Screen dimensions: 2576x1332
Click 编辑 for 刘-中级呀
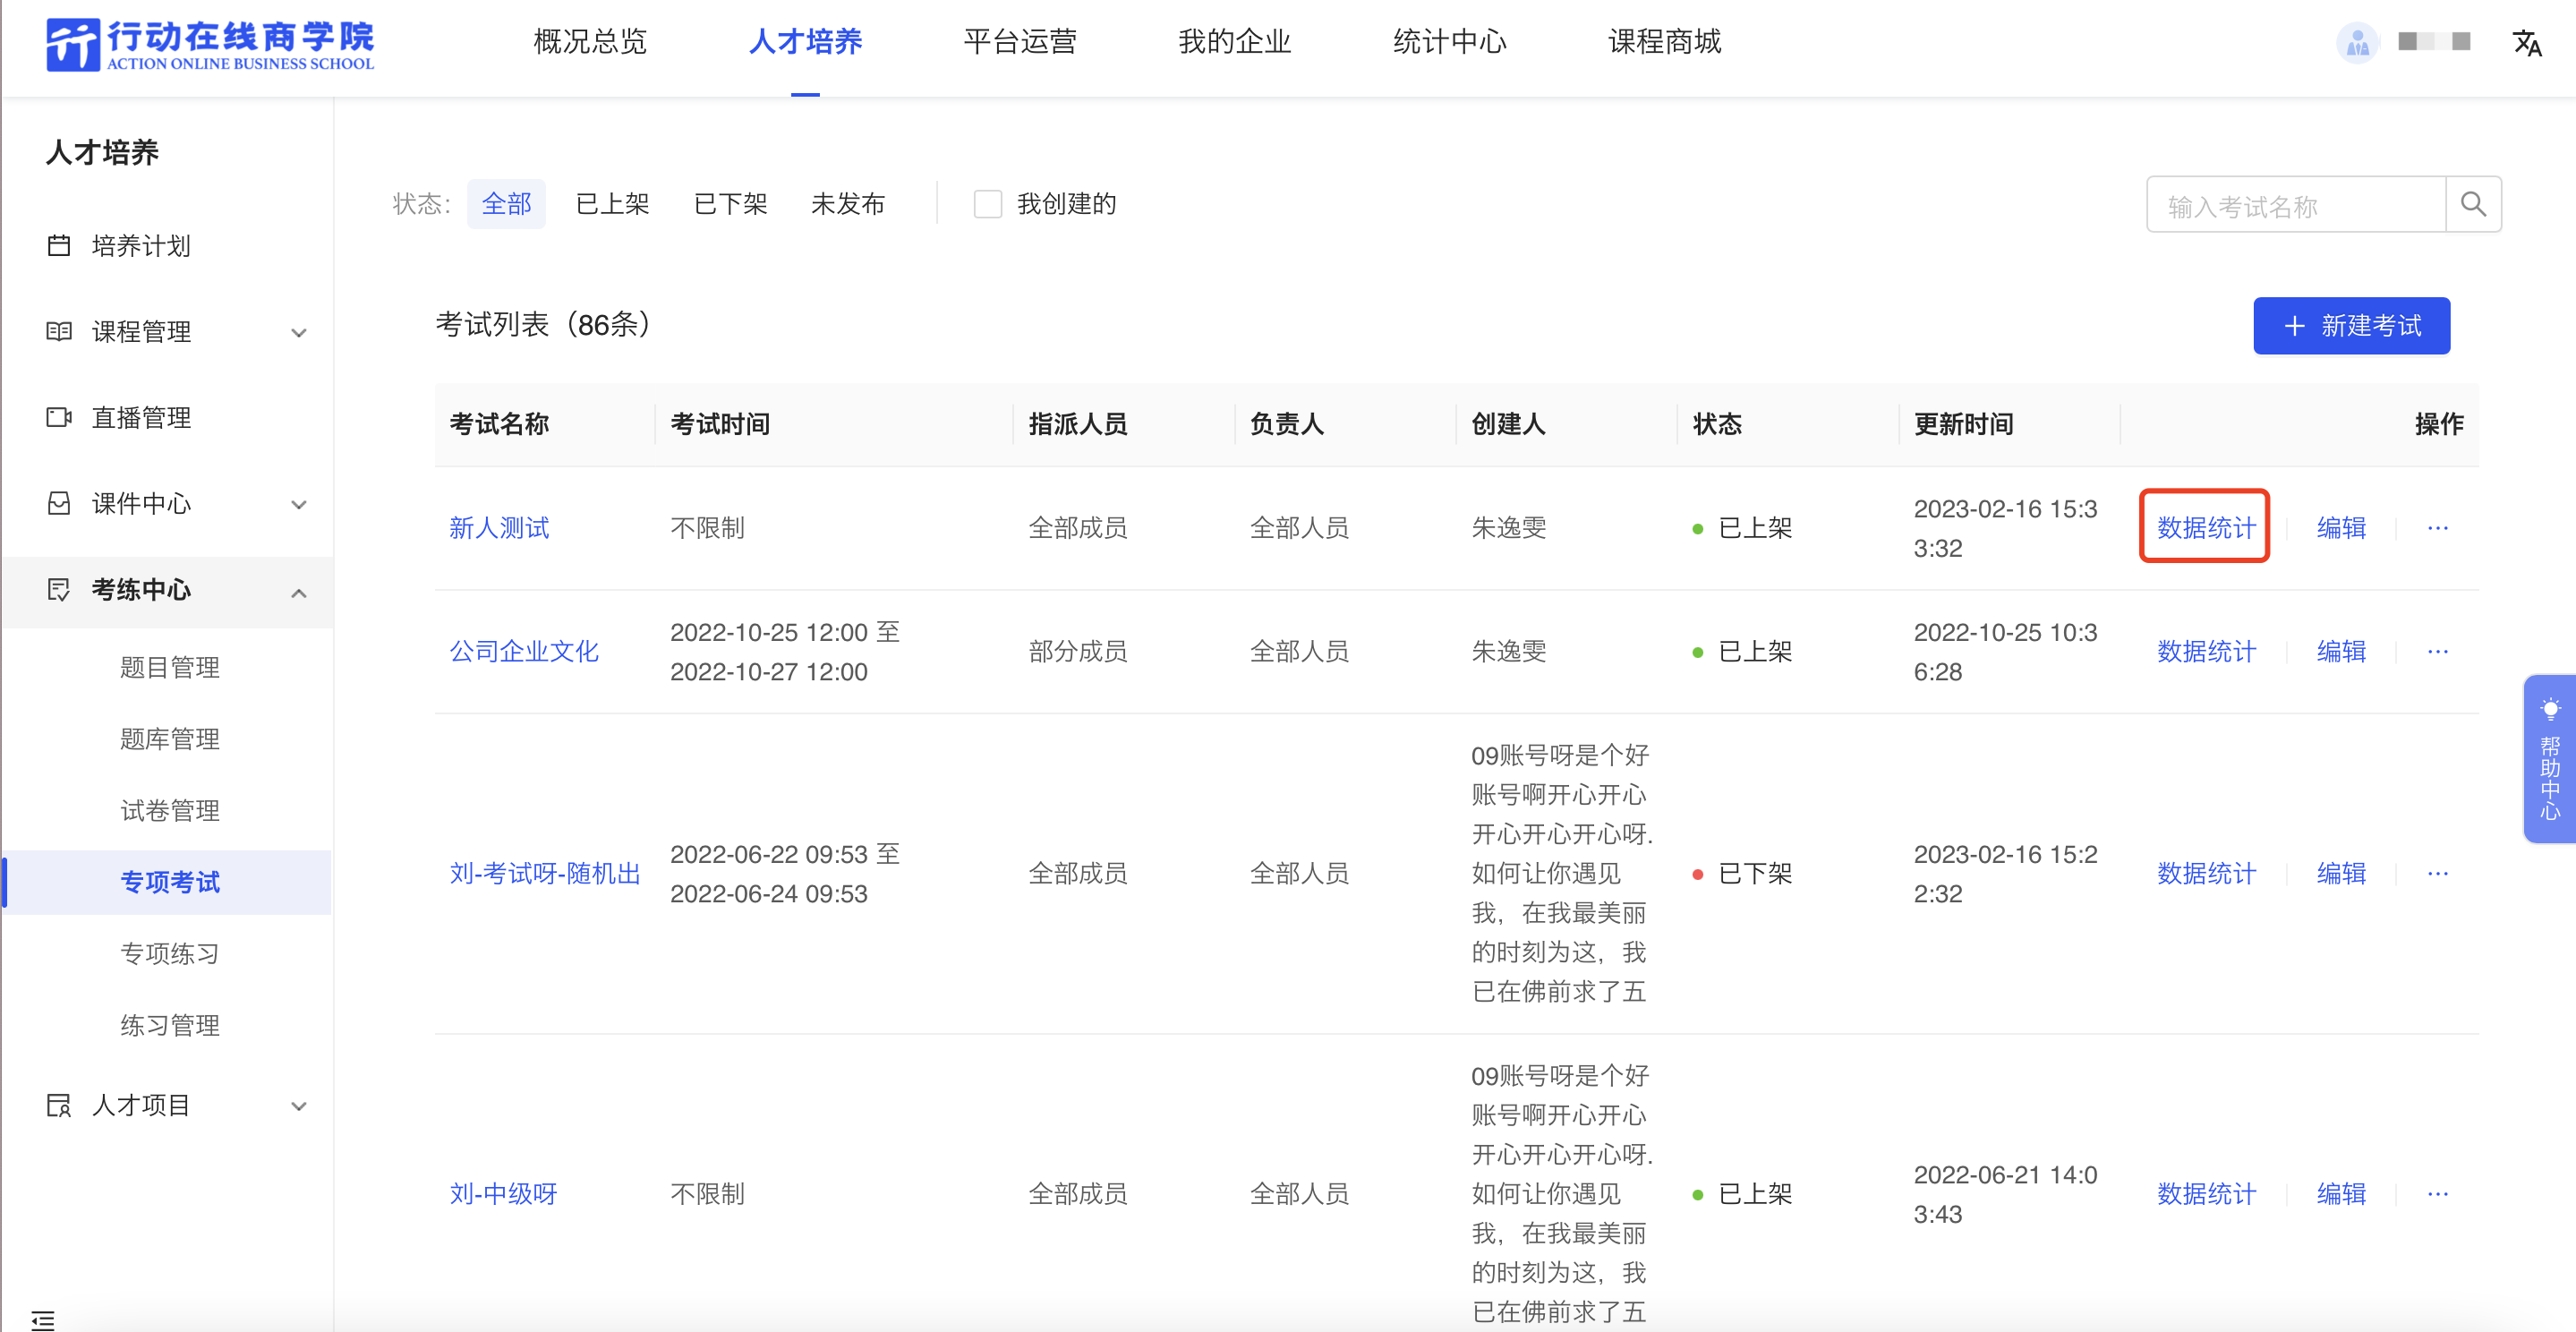coord(2341,1194)
